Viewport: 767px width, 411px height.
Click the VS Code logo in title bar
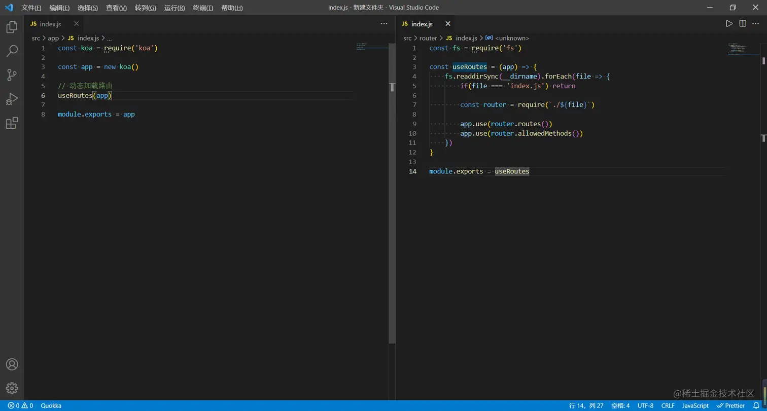coord(9,8)
